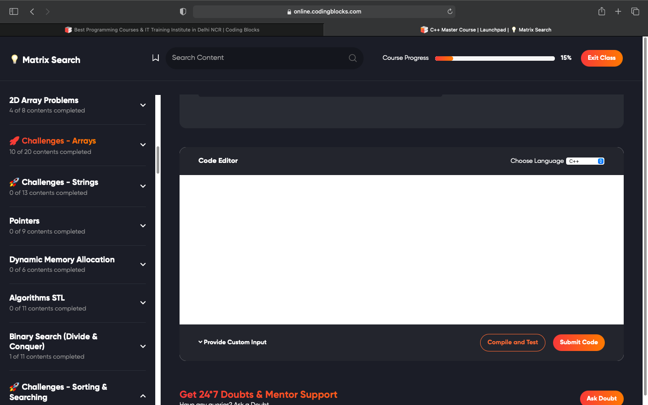
Task: Click the Code Editor heading
Action: pyautogui.click(x=218, y=161)
